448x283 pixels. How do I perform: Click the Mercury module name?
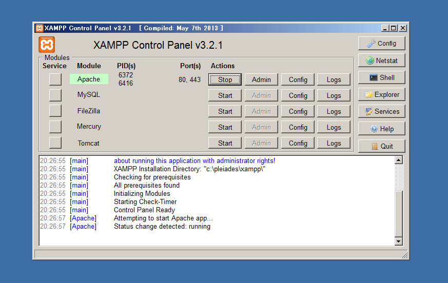click(89, 126)
